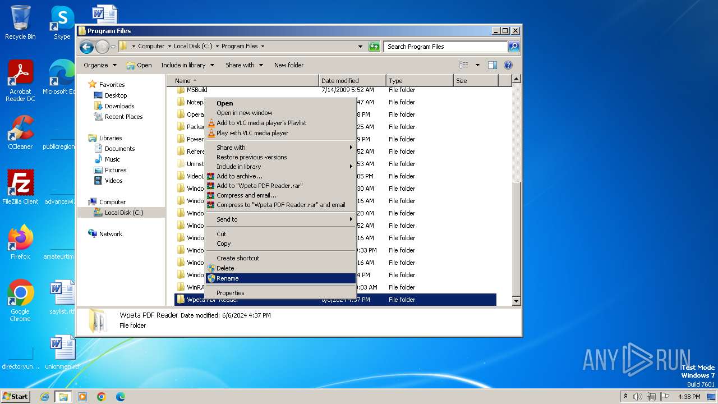718x404 pixels.
Task: Expand the Share with submenu
Action: pos(280,148)
